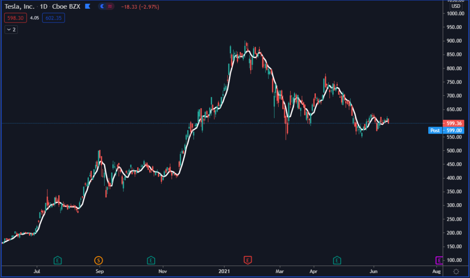
Task: Click the 300.00 price axis label
Action: pyautogui.click(x=454, y=205)
